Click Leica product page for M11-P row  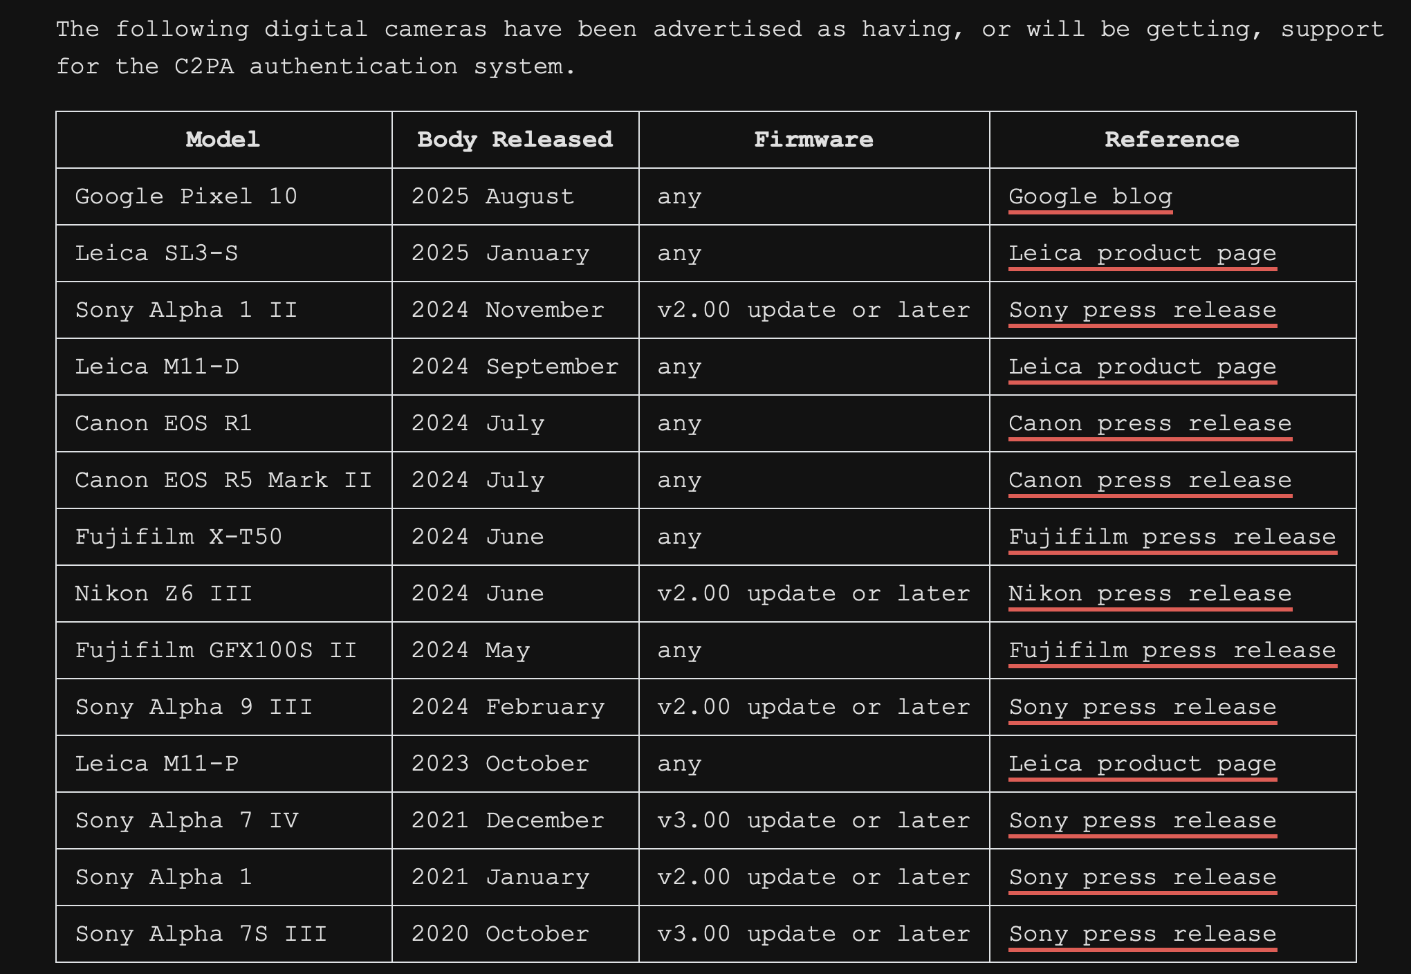point(1142,764)
